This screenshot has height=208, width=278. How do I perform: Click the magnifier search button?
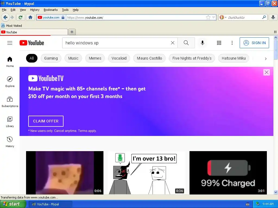[x=186, y=43]
